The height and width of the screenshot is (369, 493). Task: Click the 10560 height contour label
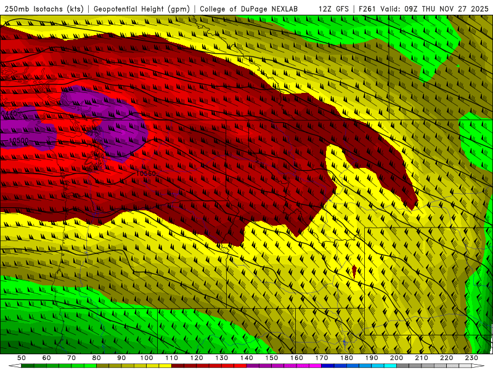point(146,173)
